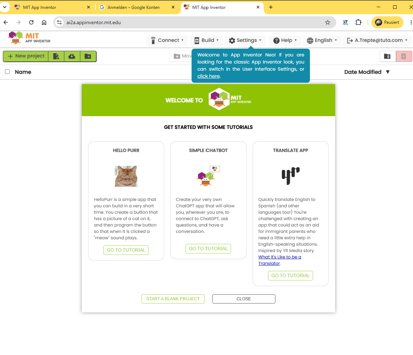The width and height of the screenshot is (413, 355).
Task: Create a New project
Action: click(x=26, y=56)
